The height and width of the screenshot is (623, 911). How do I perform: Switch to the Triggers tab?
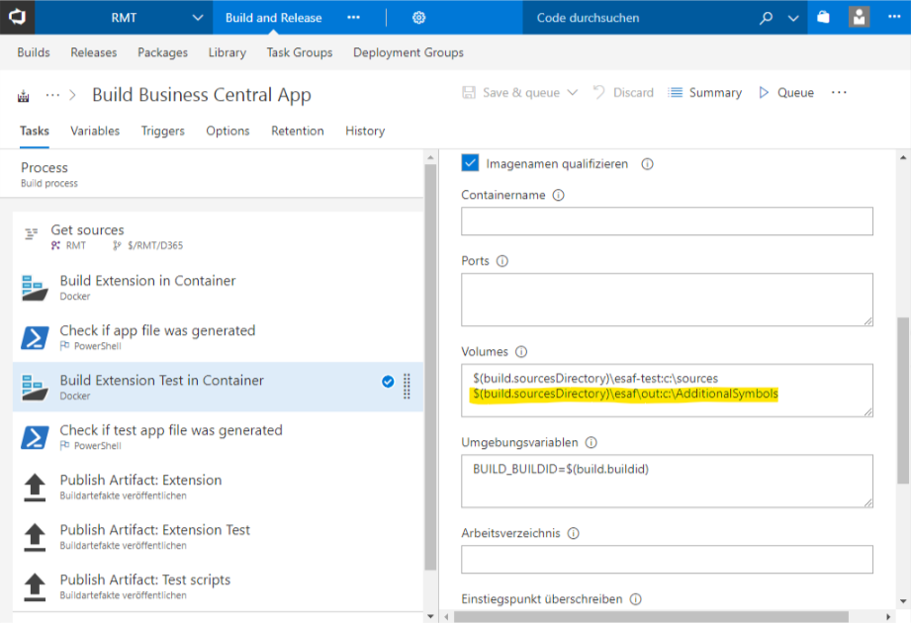[162, 131]
